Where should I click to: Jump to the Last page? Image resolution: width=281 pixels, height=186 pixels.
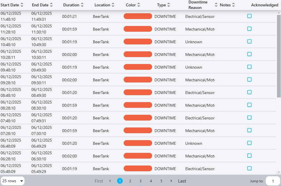click(182, 181)
